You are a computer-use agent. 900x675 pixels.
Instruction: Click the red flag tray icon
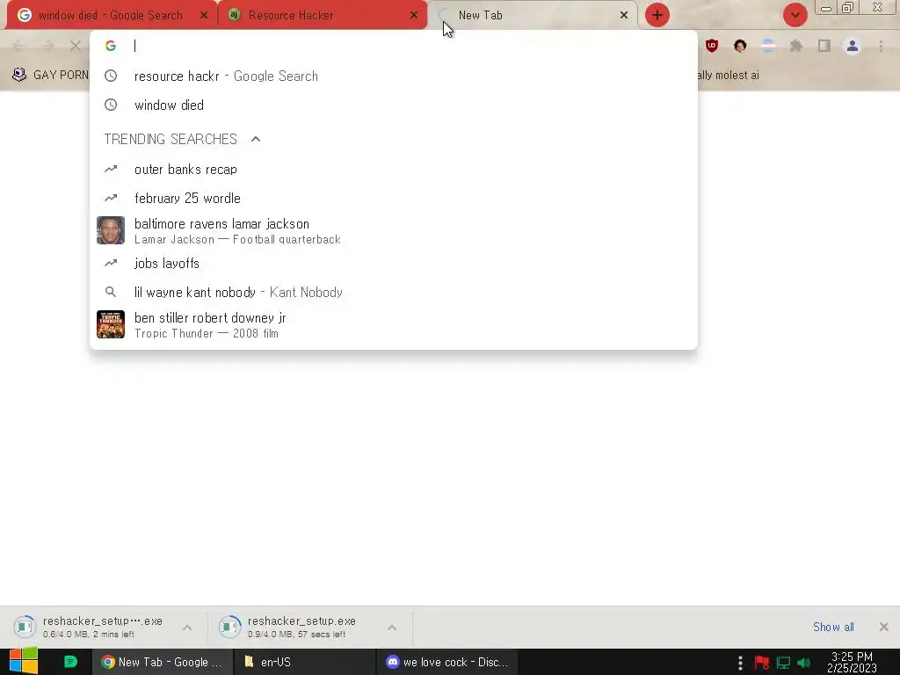coord(762,663)
